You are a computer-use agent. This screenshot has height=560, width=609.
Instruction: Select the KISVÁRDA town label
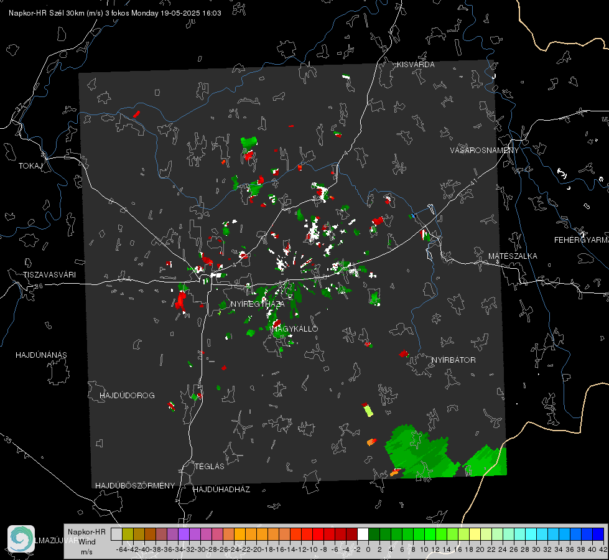pyautogui.click(x=416, y=65)
